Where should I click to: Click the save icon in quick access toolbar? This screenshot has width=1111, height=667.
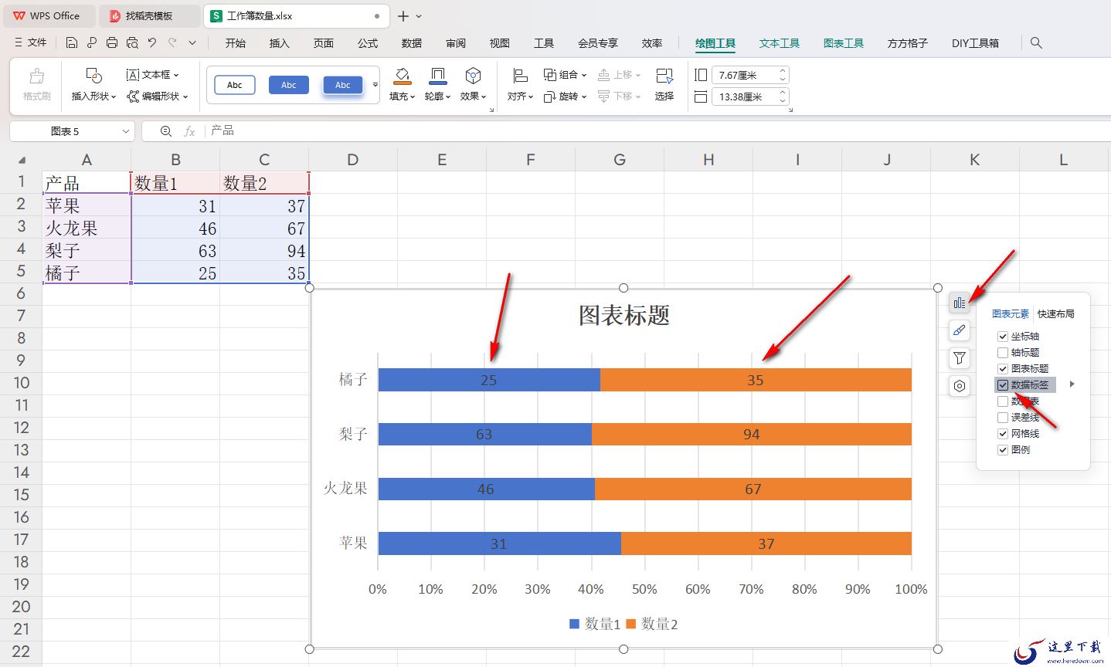(x=72, y=43)
